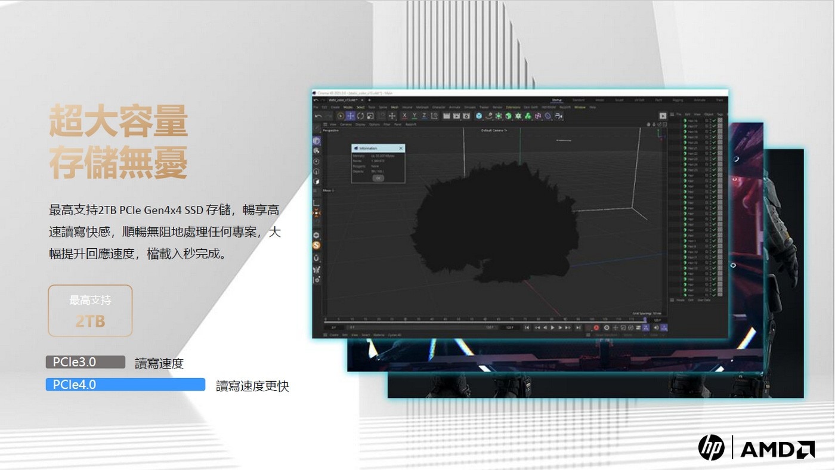Screen dimensions: 835x470
Task: Select the Live Selection tool icon
Action: (x=341, y=116)
